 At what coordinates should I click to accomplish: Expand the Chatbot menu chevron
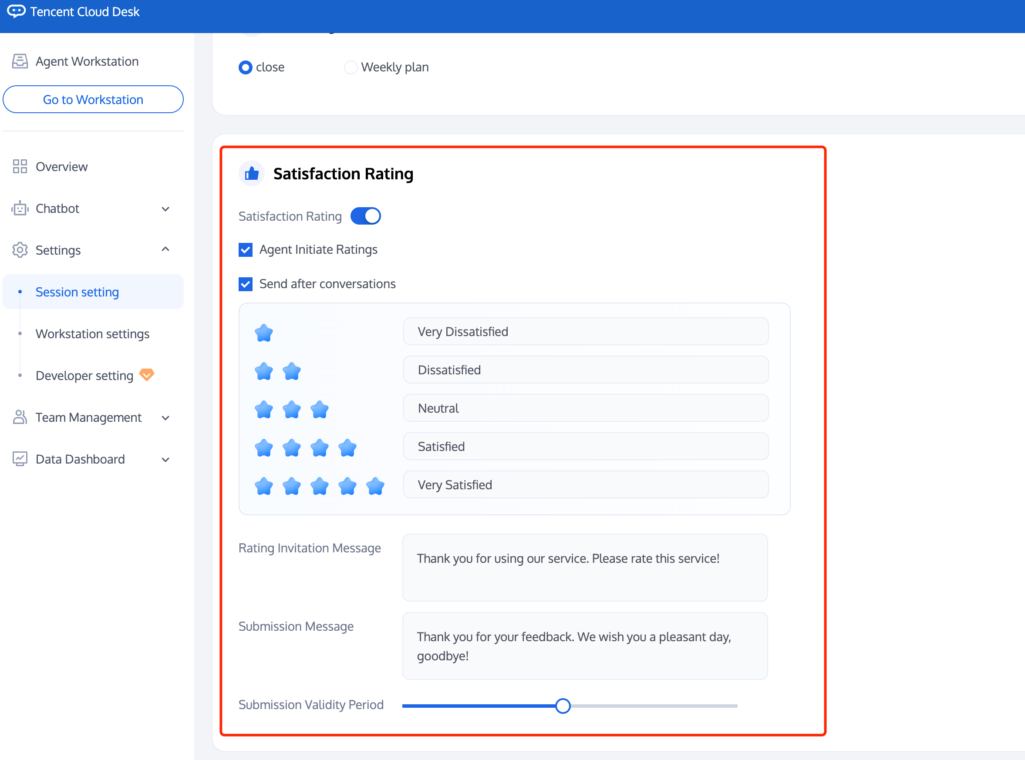tap(166, 209)
